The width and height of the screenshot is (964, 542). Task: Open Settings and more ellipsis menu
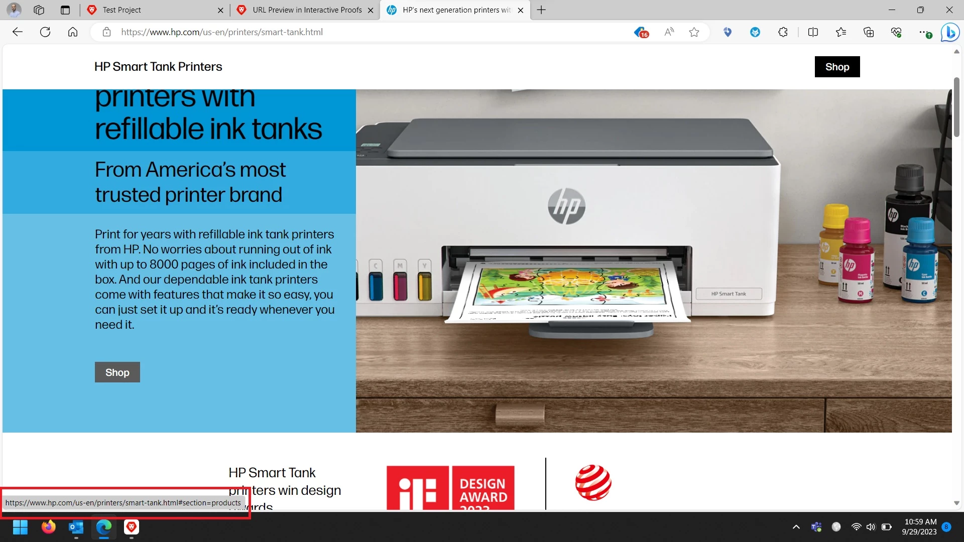[x=924, y=32]
